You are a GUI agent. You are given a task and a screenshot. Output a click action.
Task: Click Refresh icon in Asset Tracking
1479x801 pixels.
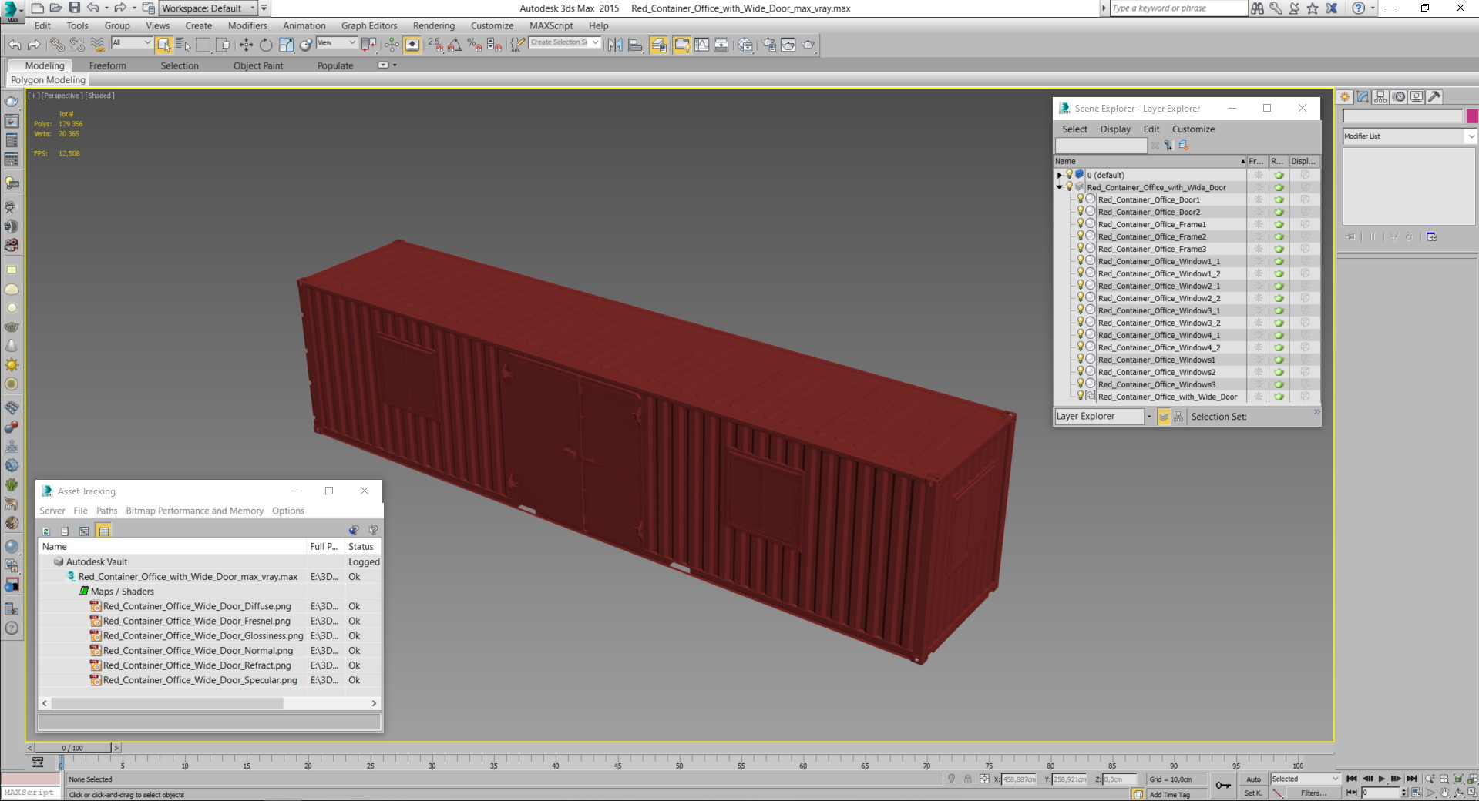coord(46,531)
